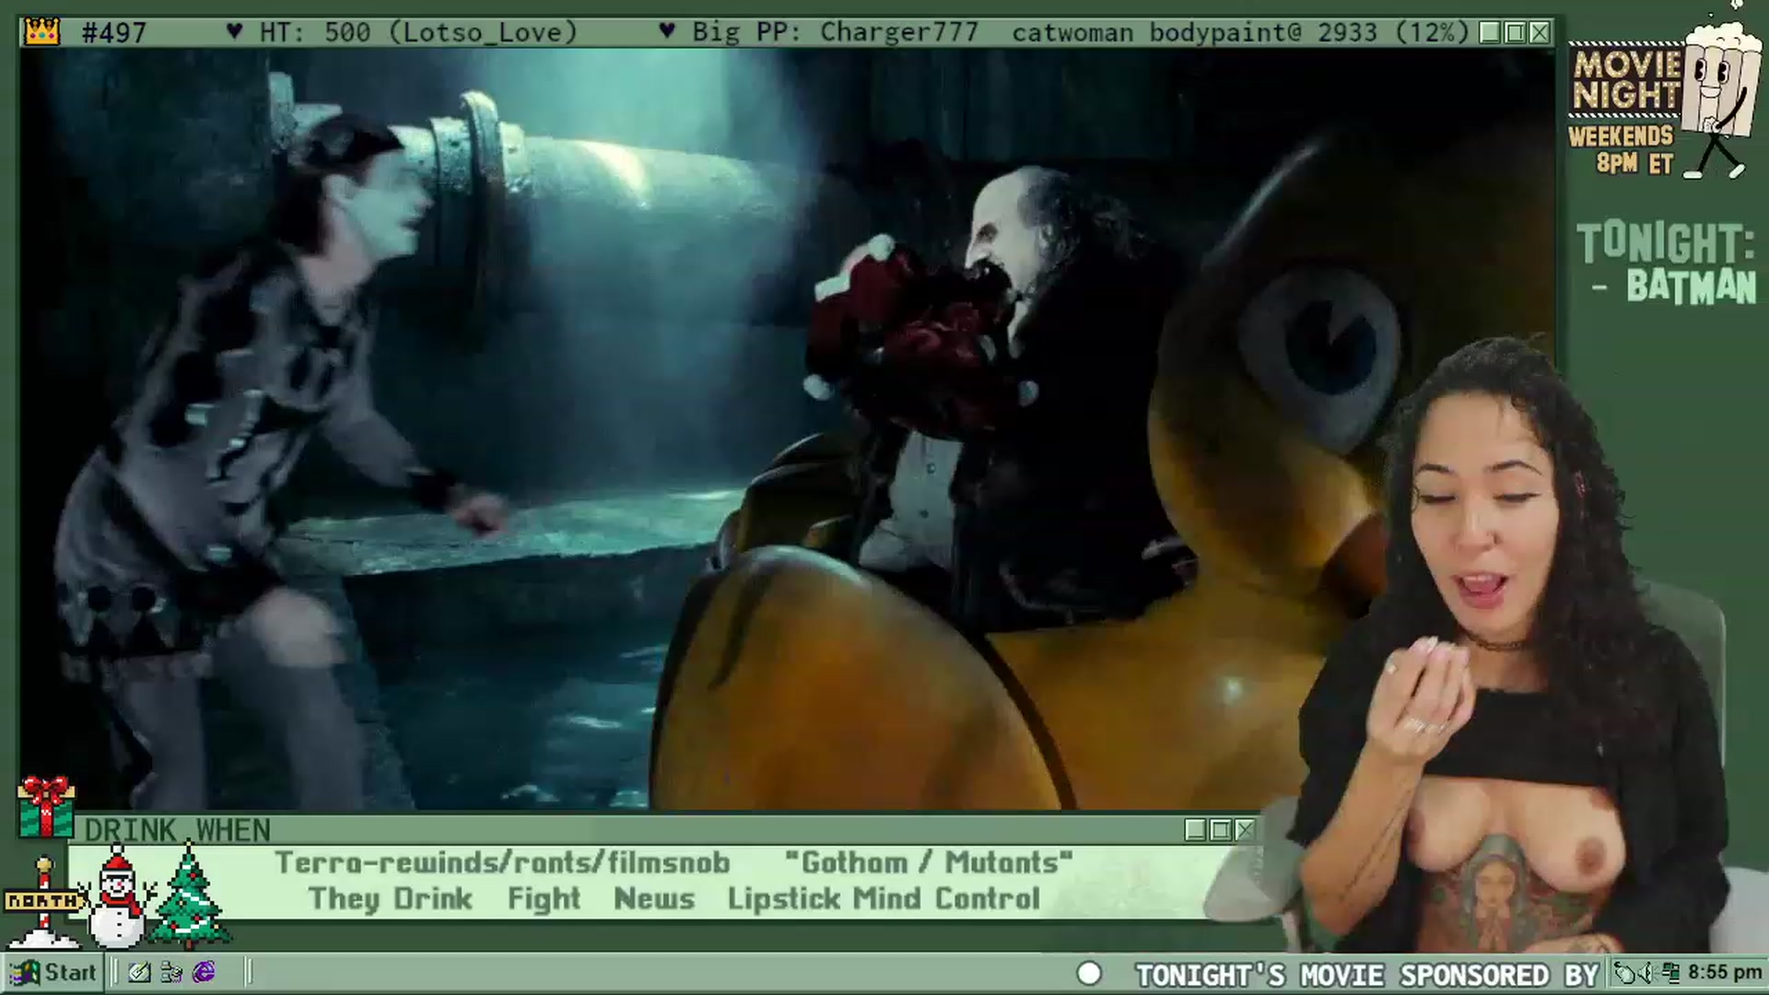This screenshot has width=1769, height=995.
Task: Click the mouse icon in the system tray
Action: (1626, 973)
